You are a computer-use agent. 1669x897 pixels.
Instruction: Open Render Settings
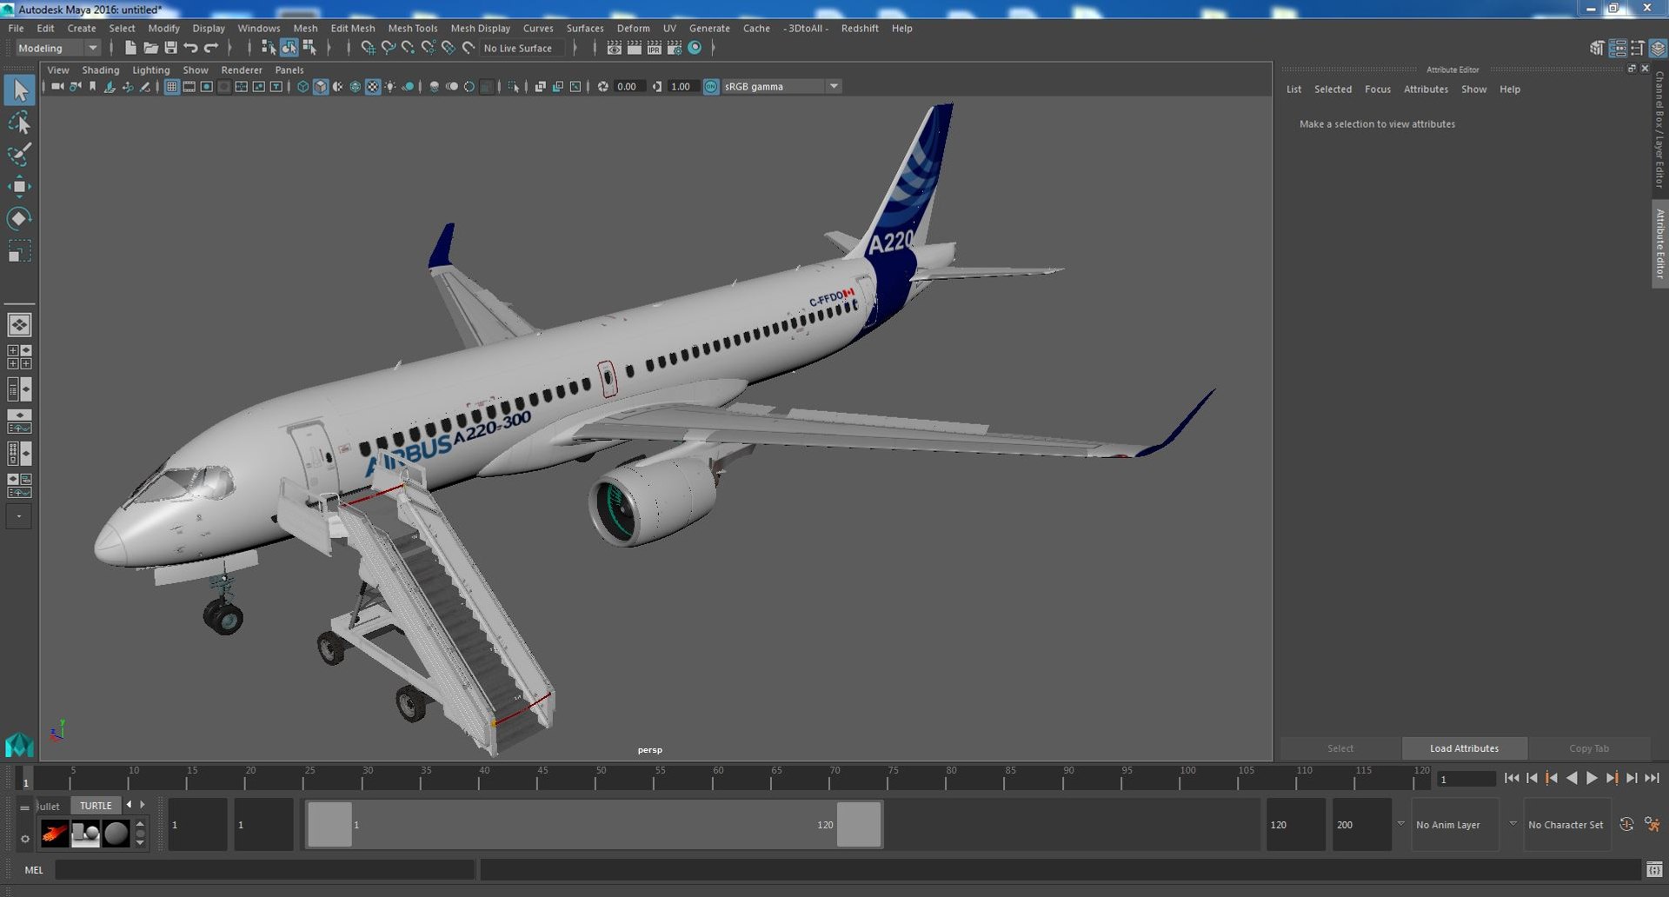674,48
